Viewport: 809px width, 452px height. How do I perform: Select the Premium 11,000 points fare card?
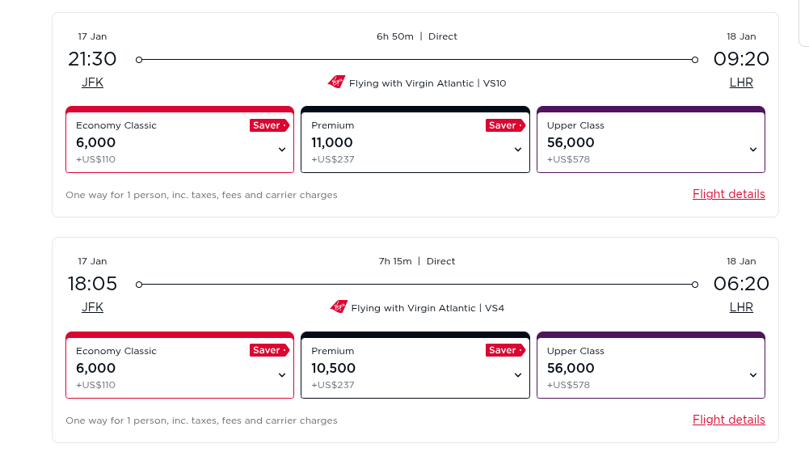tap(404, 143)
